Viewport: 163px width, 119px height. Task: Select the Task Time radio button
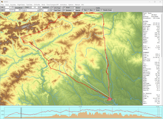pyautogui.click(x=53, y=10)
